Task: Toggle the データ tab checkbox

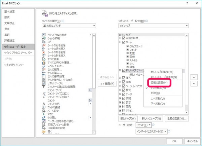Action: click(124, 94)
